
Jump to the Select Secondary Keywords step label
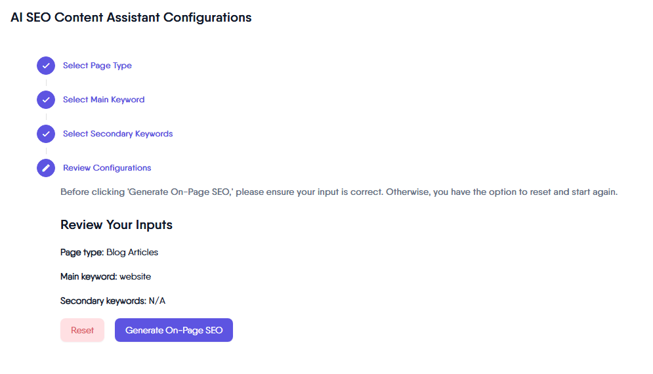pyautogui.click(x=117, y=134)
